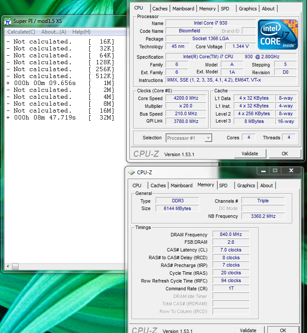Click the DRAM Frequency 840.0 MHz value
This screenshot has width=307, height=333.
(231, 234)
